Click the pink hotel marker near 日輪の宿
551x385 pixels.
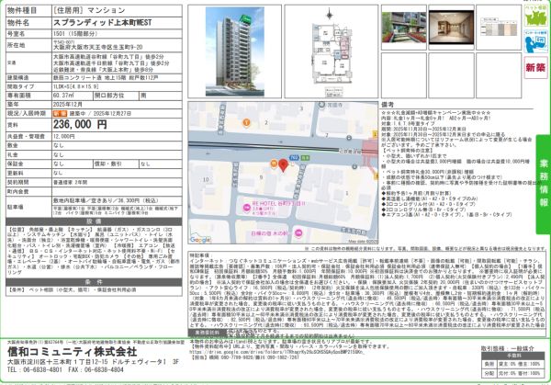point(298,232)
